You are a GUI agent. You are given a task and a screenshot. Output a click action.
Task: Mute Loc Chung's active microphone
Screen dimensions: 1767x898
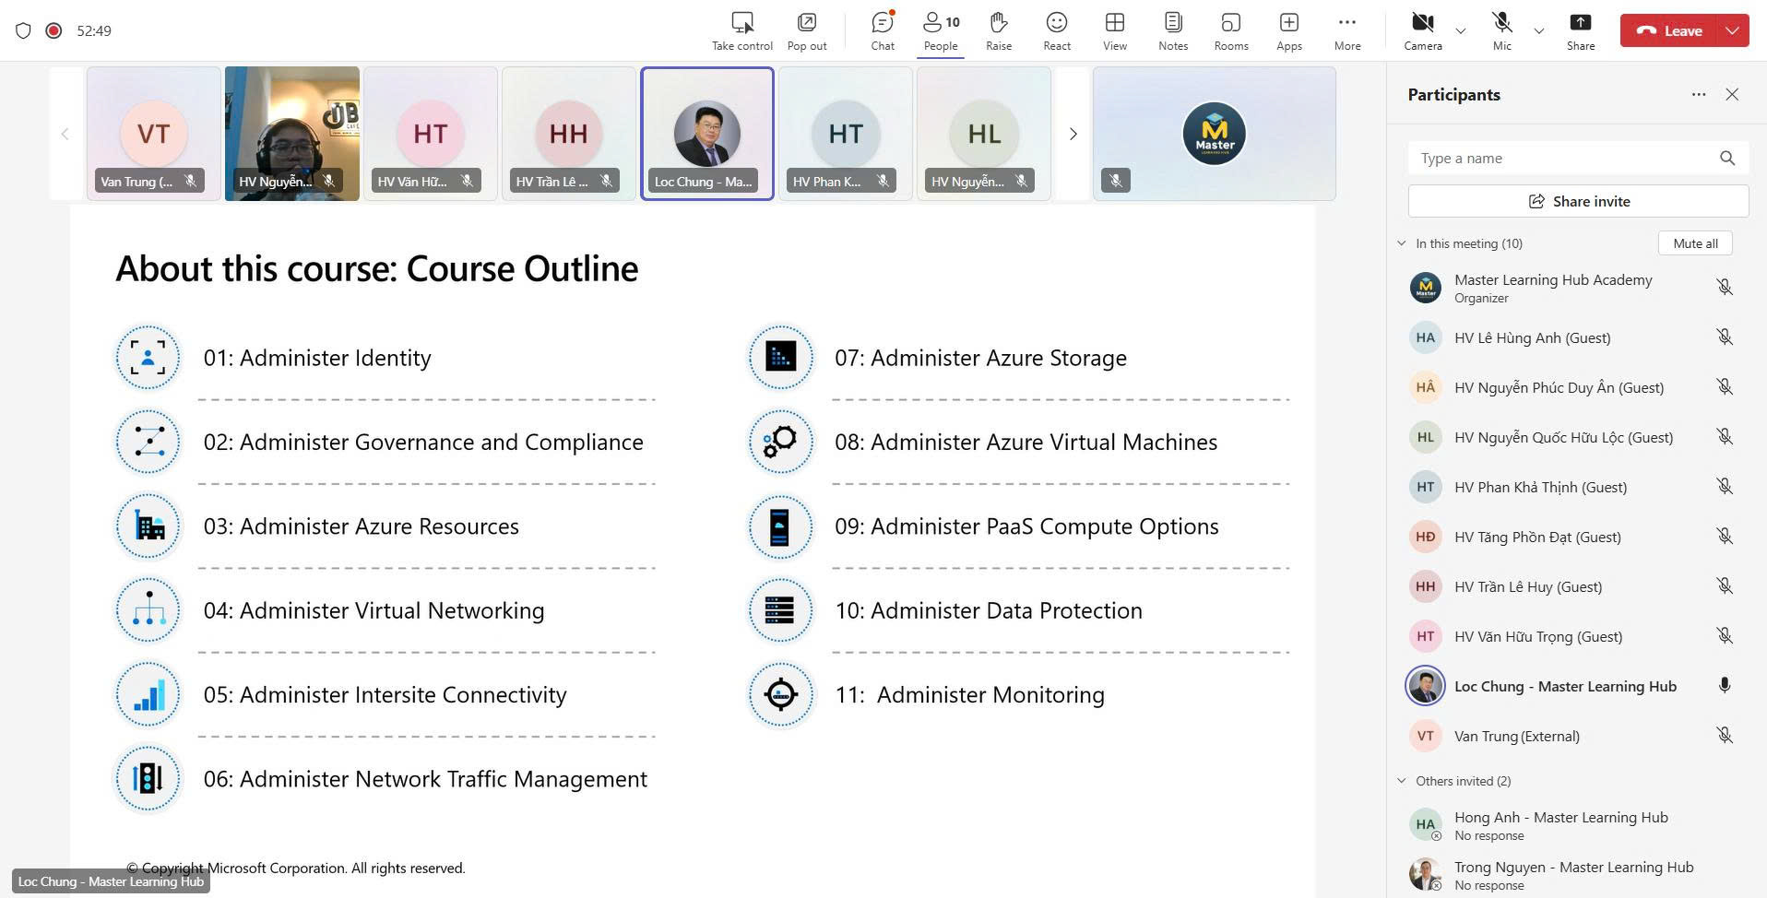point(1725,686)
